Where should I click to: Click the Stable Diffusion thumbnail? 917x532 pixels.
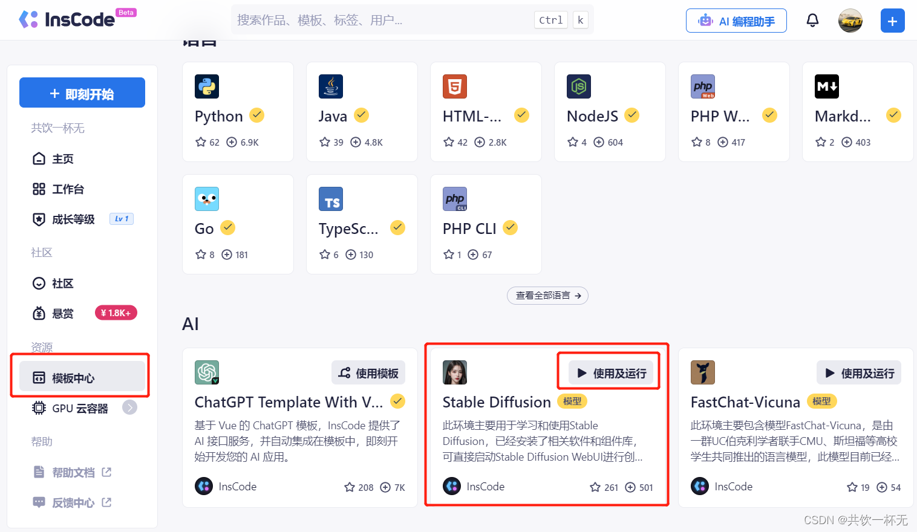point(455,372)
